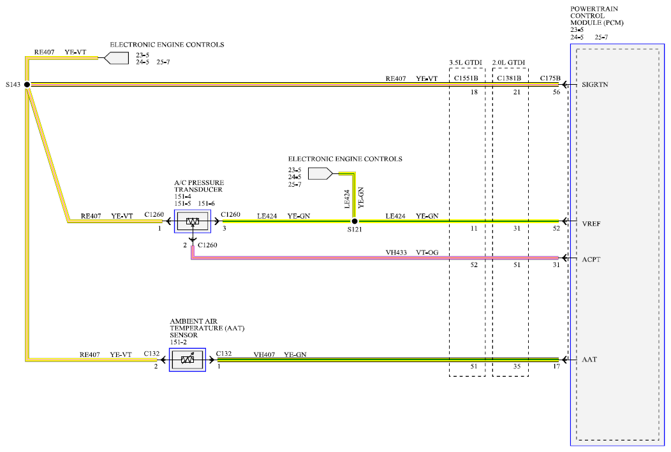Select the A/C PRESSURE TRANSDUCER label
The image size is (671, 452).
pyautogui.click(x=199, y=186)
